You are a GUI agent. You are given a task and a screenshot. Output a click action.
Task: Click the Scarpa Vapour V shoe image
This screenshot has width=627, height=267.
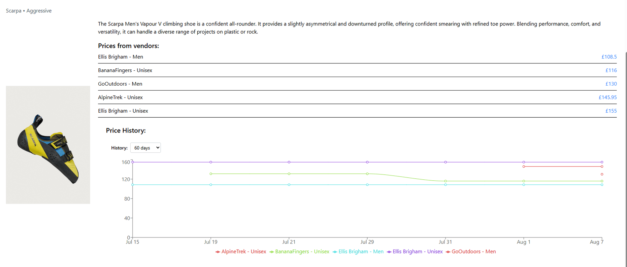point(48,145)
